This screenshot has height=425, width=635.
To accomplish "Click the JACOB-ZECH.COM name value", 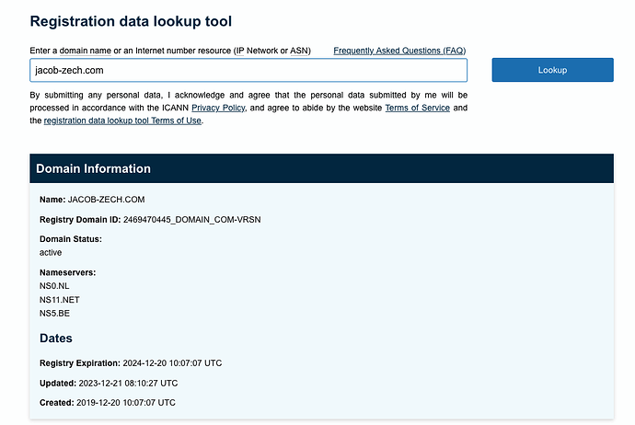I will point(106,200).
